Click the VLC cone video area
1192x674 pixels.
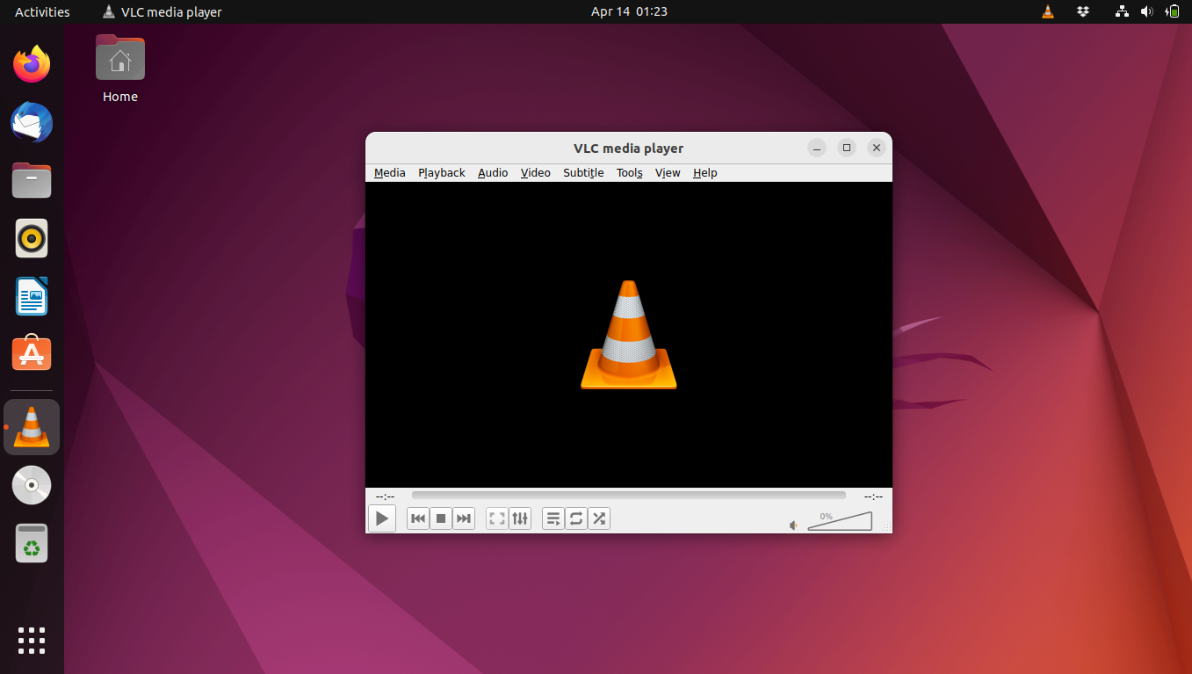click(629, 335)
